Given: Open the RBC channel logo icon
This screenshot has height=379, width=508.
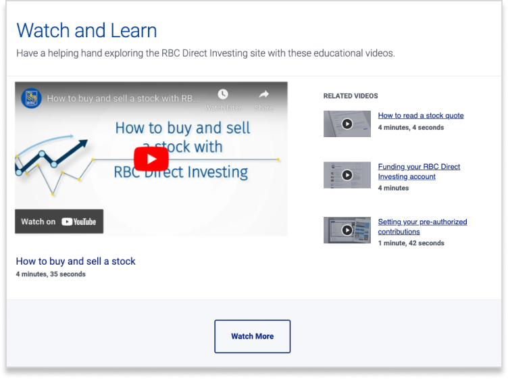Looking at the screenshot, I should [31, 98].
